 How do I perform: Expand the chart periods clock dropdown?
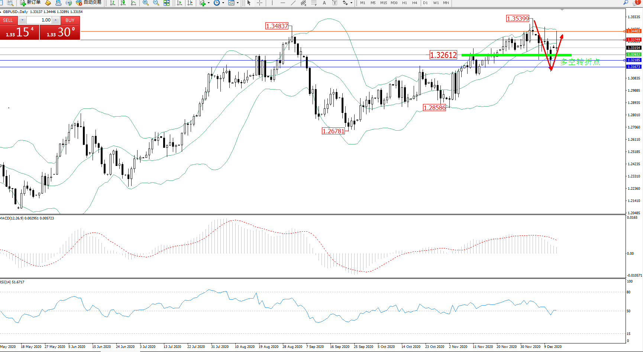[223, 3]
